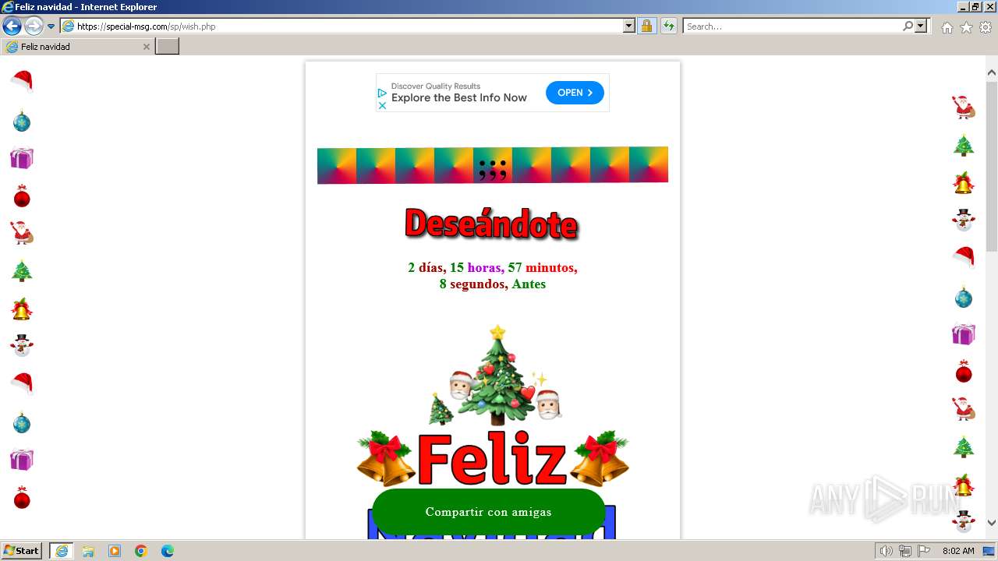Click the page scrollbar up arrow
This screenshot has height=561, width=998.
992,72
